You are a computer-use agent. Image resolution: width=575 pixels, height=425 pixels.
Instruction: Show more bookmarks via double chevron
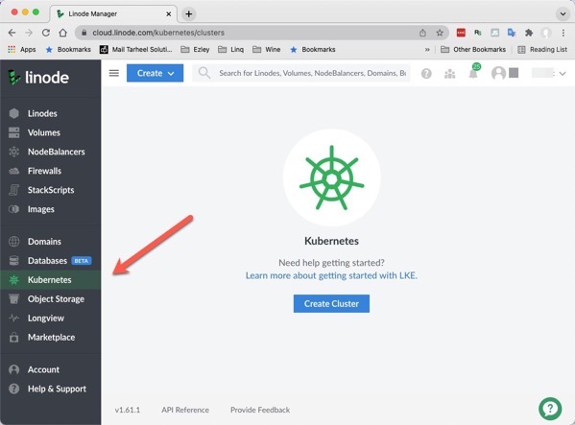click(427, 50)
